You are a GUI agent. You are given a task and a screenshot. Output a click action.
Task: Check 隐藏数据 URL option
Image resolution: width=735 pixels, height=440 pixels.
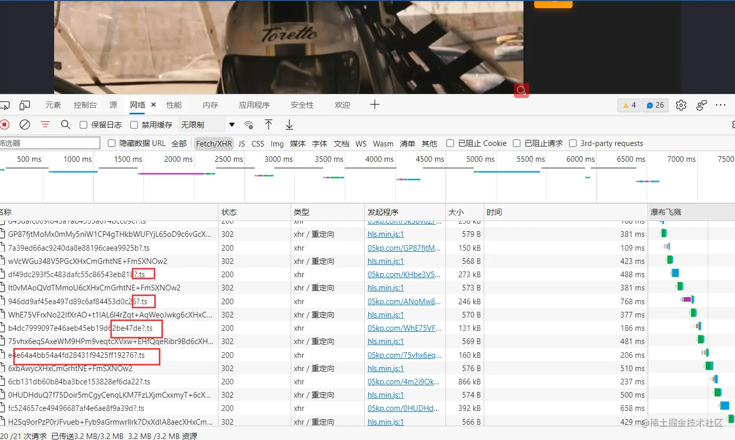pyautogui.click(x=111, y=143)
